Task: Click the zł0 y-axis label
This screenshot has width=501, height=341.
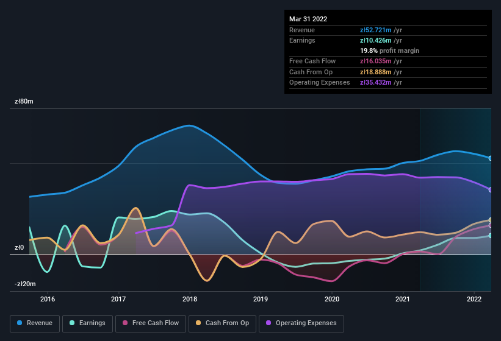Action: point(19,247)
